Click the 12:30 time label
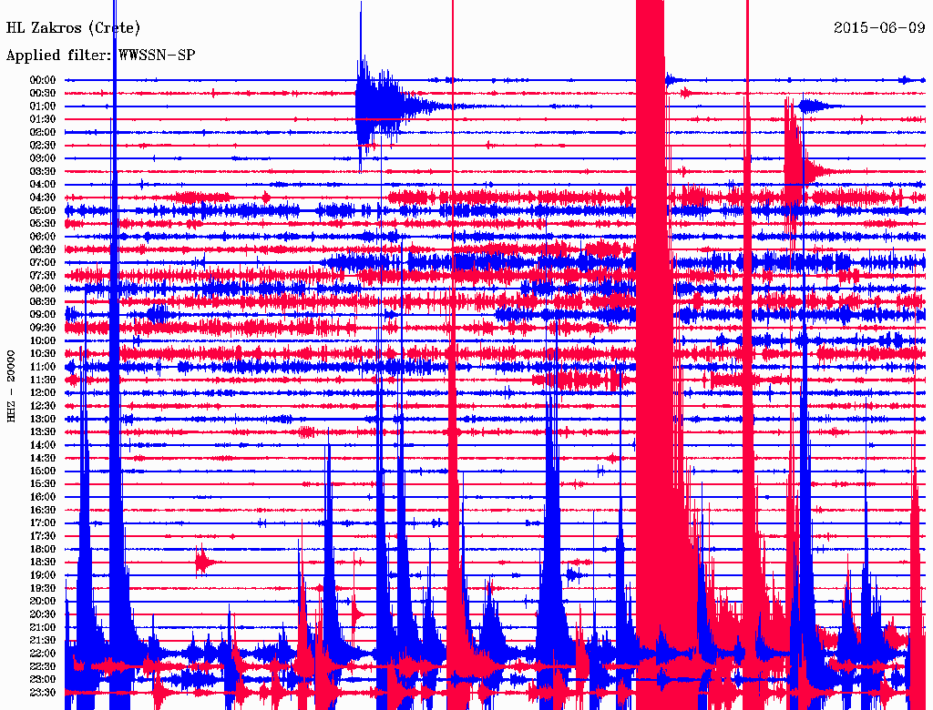Image resolution: width=933 pixels, height=710 pixels. 43,406
